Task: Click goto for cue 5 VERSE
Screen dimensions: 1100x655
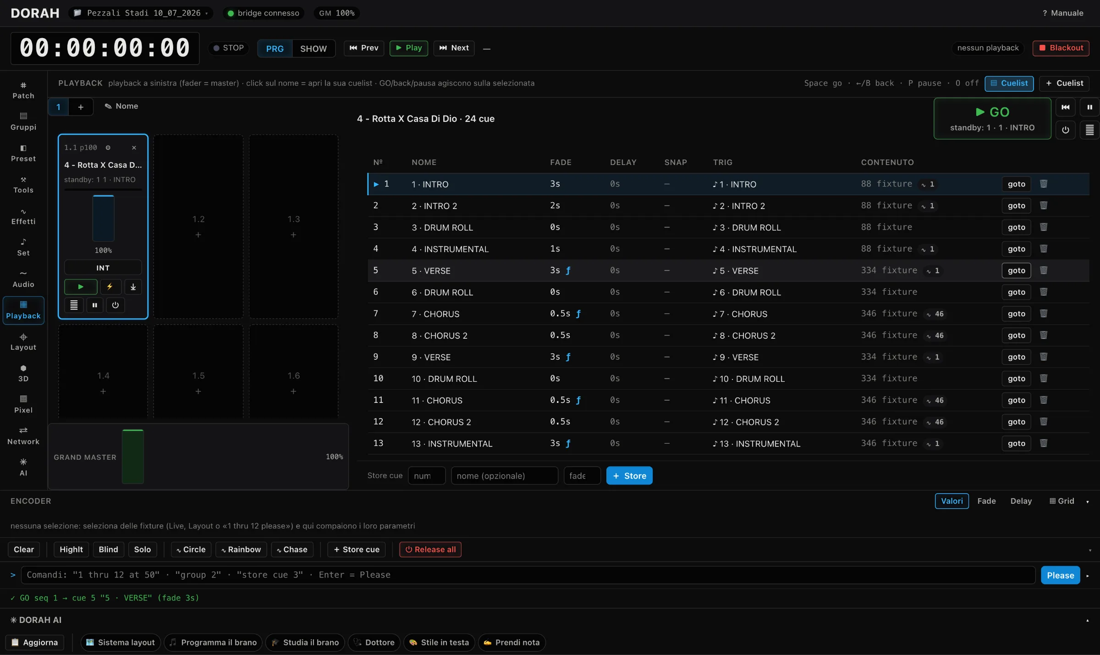Action: click(1016, 270)
